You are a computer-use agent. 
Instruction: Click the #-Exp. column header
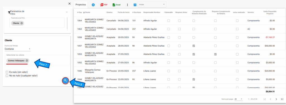79,12
